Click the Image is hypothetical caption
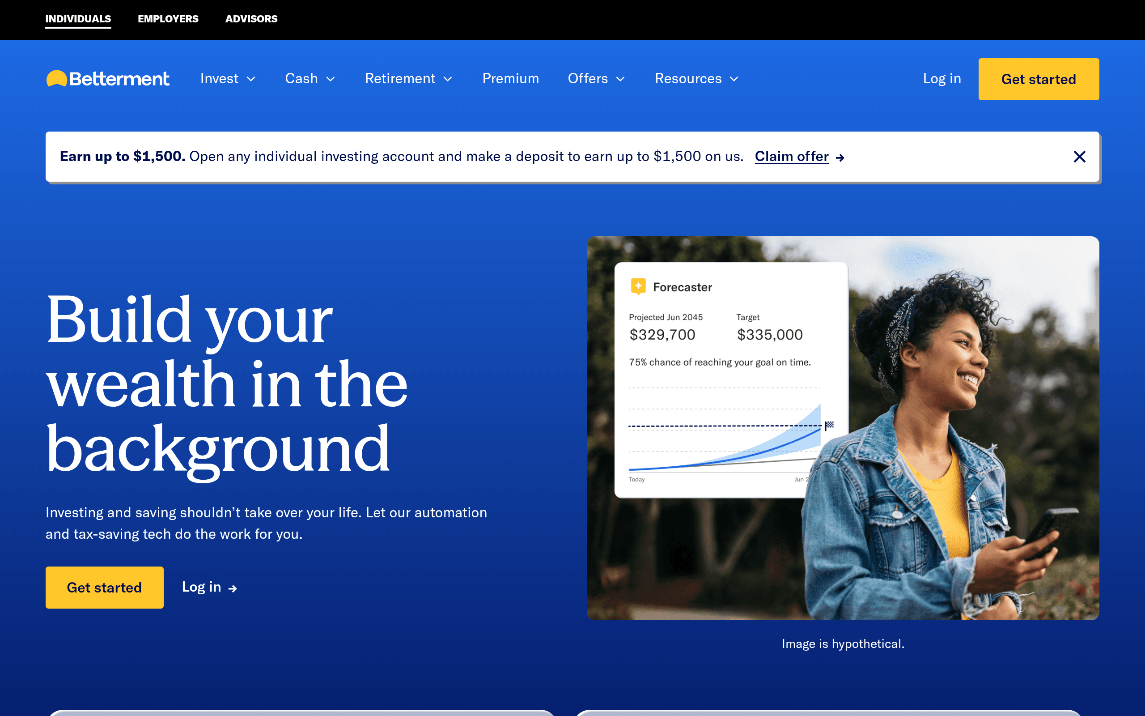 [x=843, y=644]
